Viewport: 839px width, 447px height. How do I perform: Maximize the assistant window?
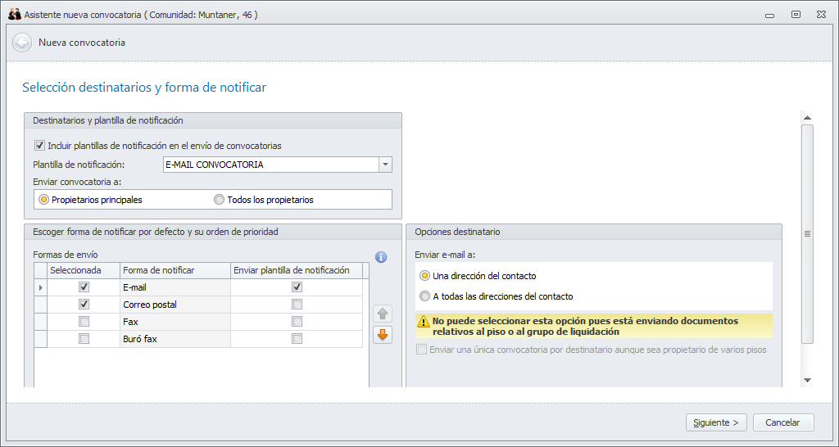click(x=796, y=14)
